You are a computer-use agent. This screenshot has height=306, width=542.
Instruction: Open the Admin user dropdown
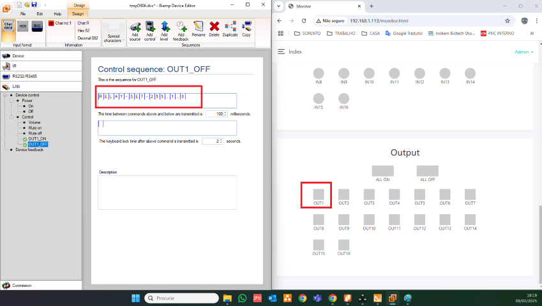523,52
